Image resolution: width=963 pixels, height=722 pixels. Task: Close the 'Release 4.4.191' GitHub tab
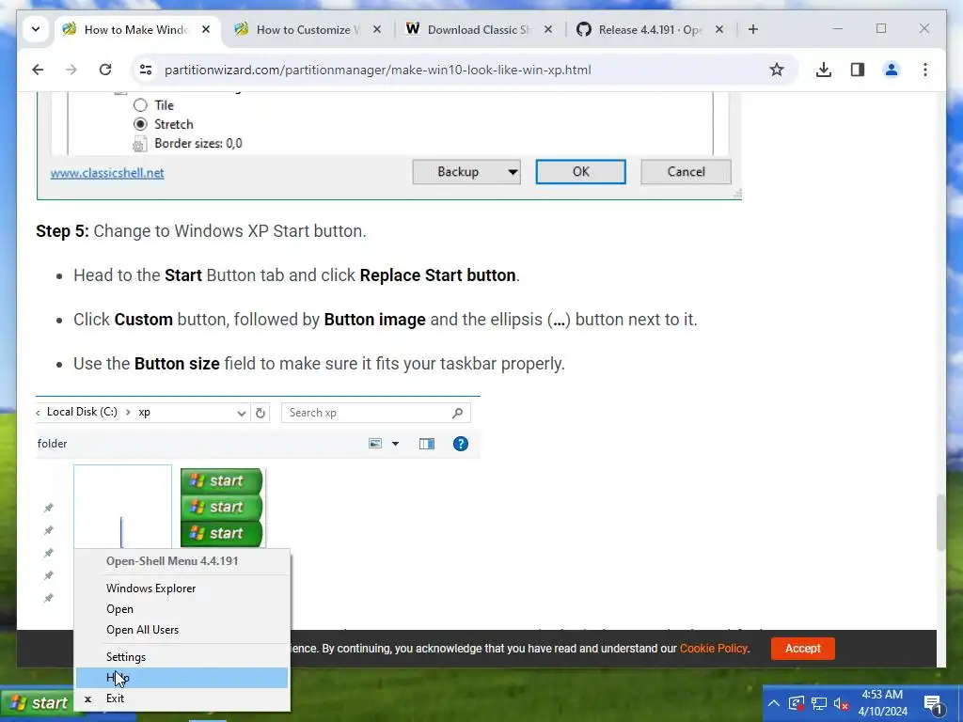pos(719,29)
